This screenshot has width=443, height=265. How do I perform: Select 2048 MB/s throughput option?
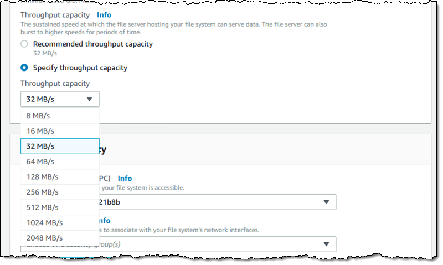pyautogui.click(x=60, y=238)
